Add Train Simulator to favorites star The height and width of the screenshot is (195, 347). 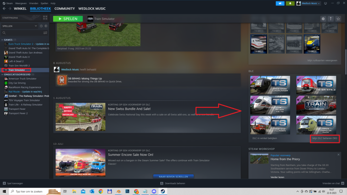[x=338, y=19]
